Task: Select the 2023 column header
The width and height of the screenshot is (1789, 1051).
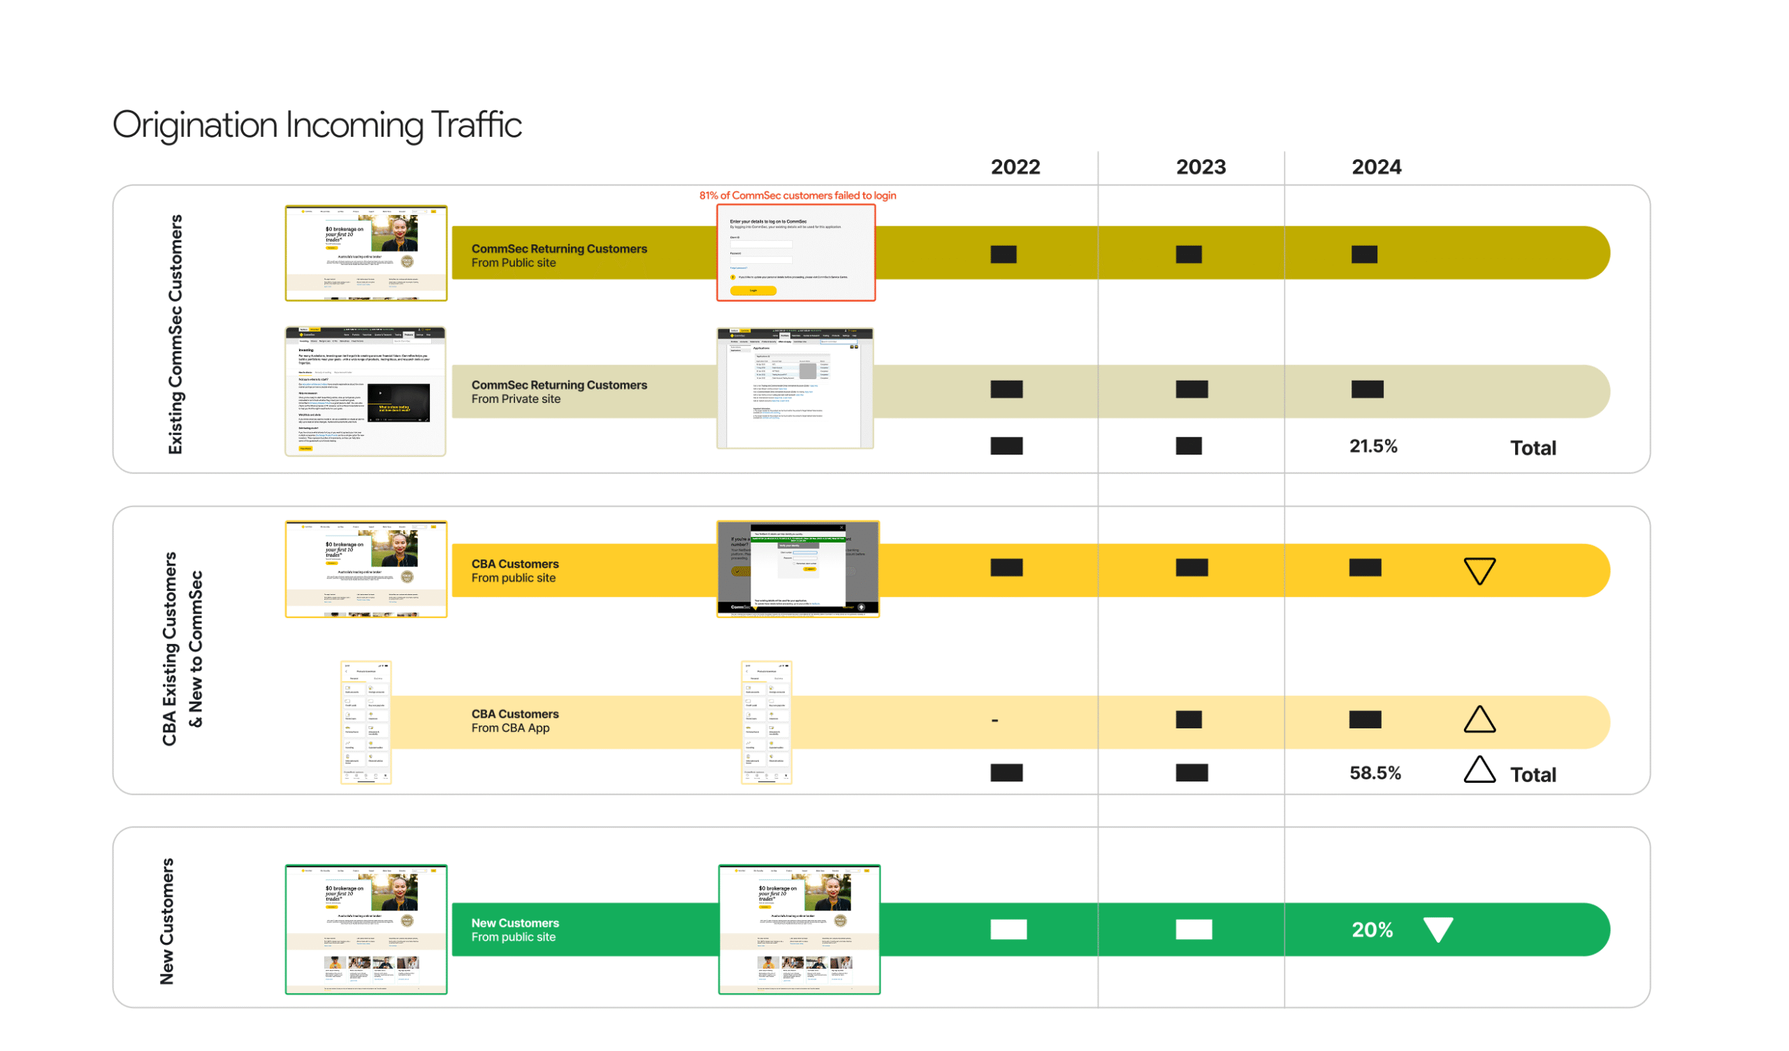Action: [x=1201, y=168]
